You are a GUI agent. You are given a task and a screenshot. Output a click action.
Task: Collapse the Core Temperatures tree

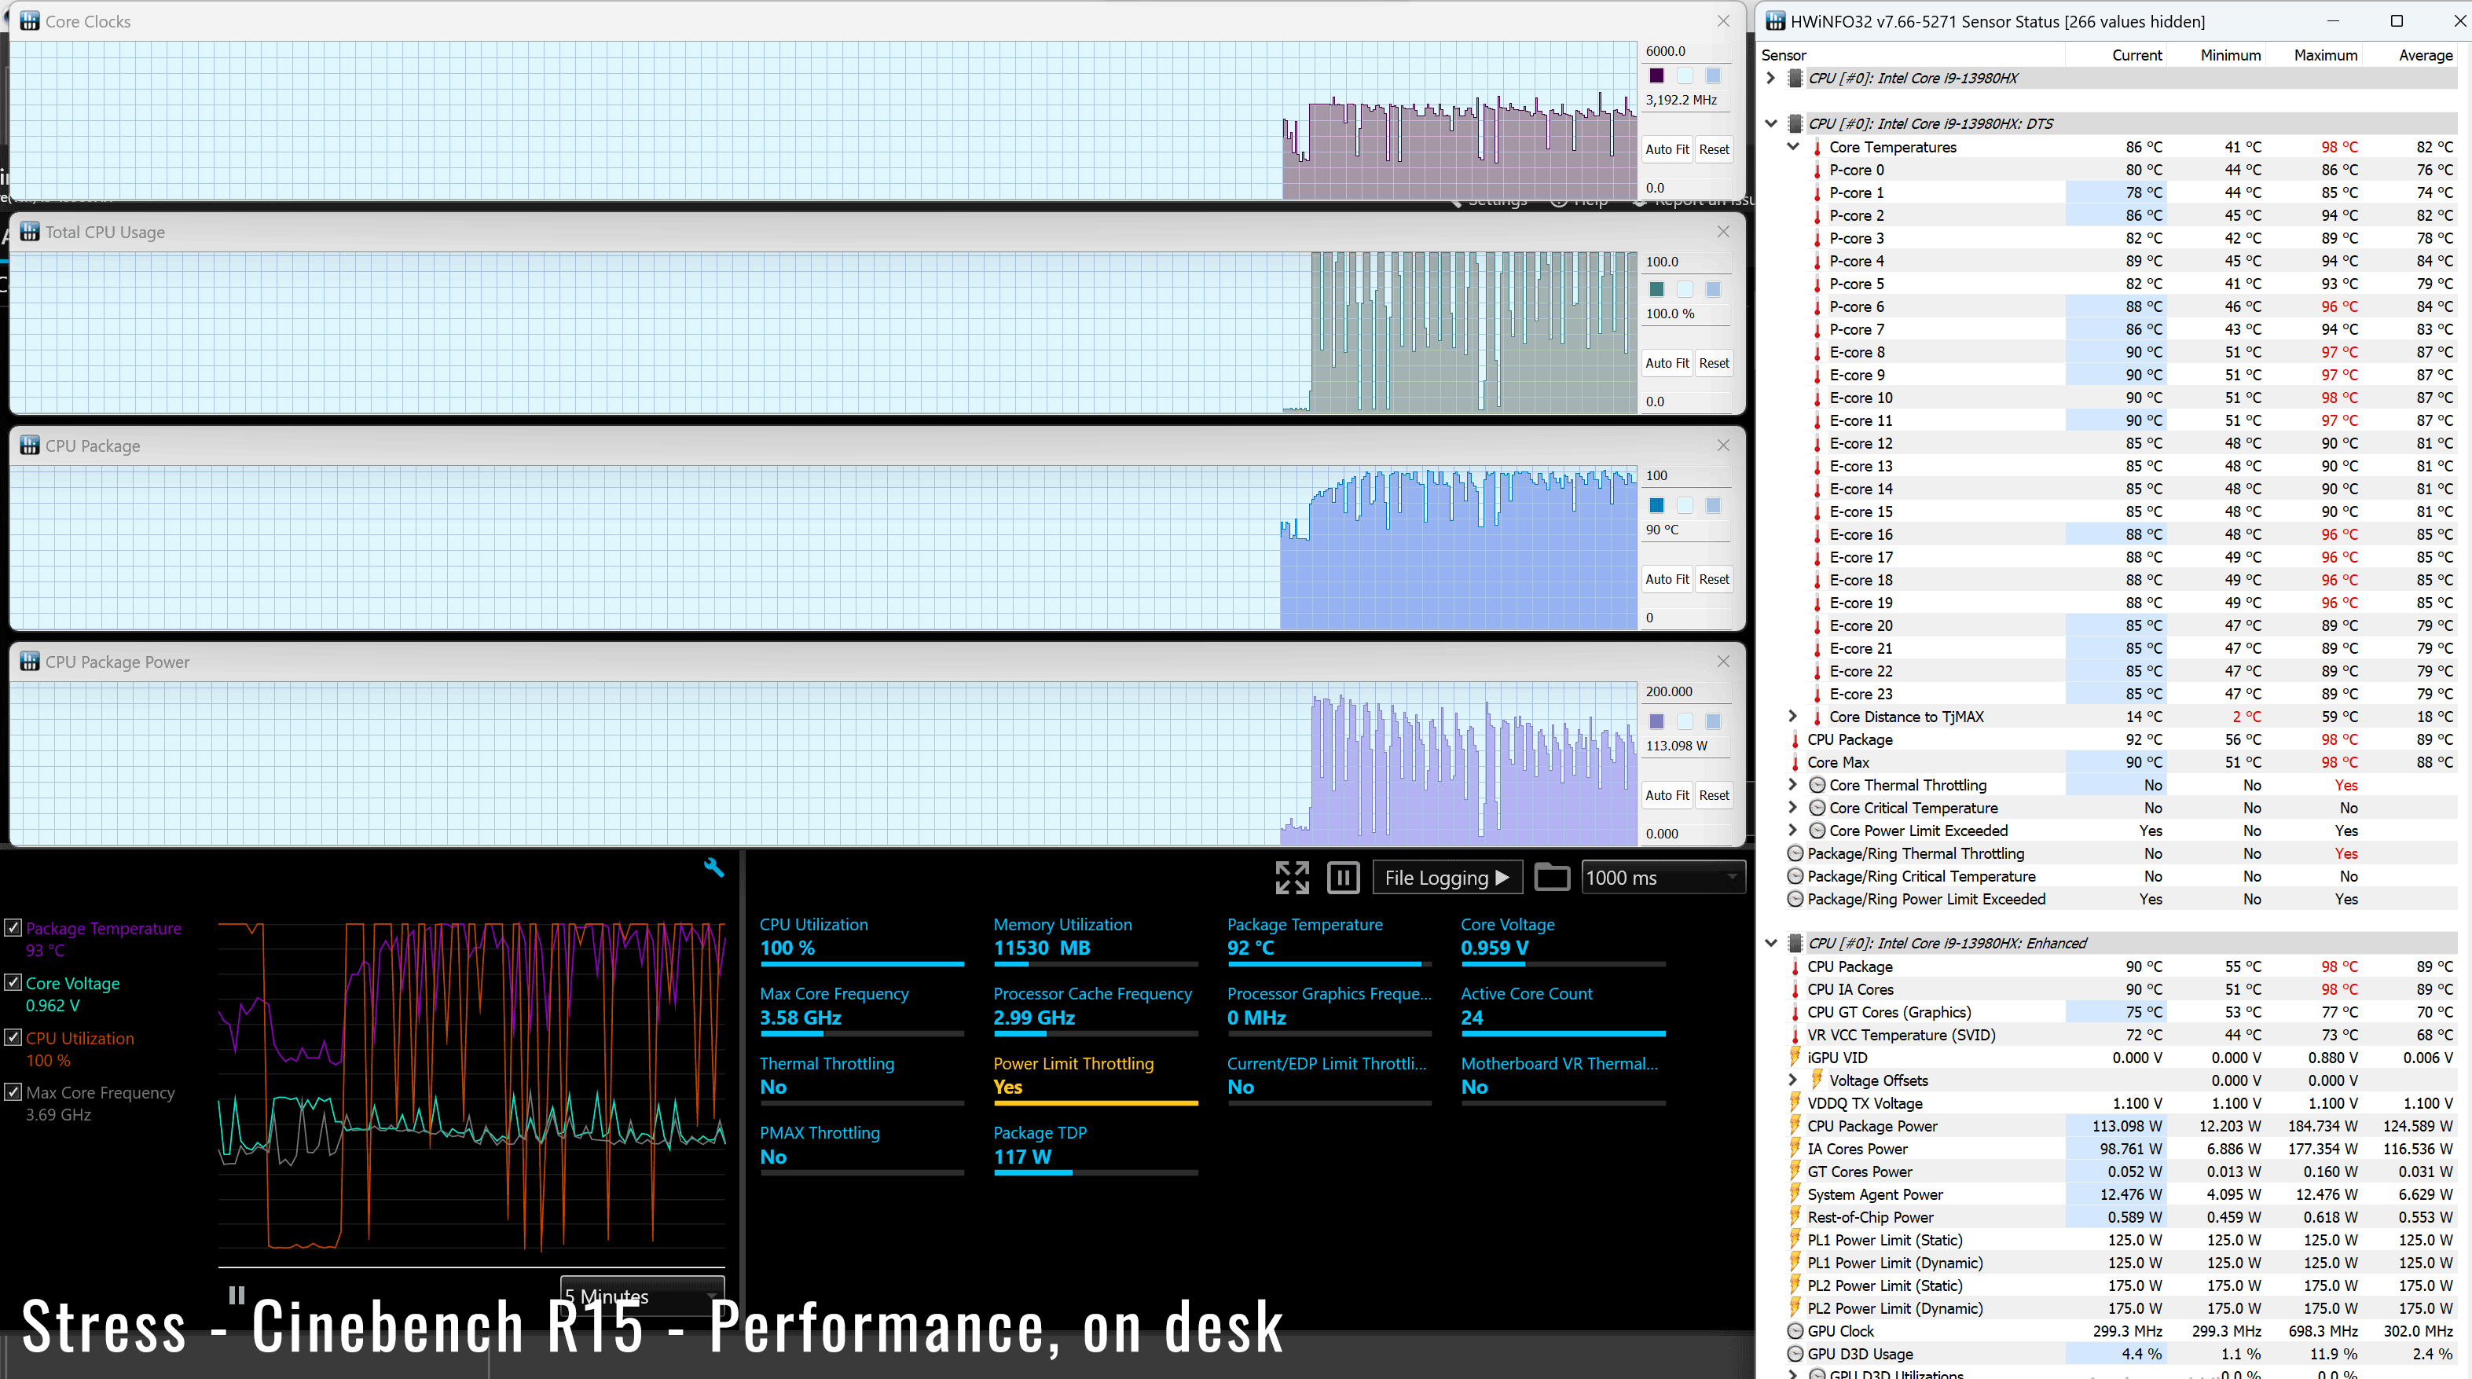(x=1792, y=147)
